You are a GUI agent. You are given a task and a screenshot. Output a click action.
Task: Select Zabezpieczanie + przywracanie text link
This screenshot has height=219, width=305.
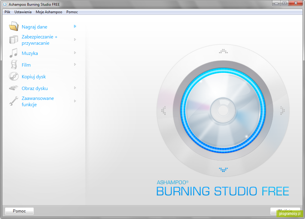pos(39,40)
